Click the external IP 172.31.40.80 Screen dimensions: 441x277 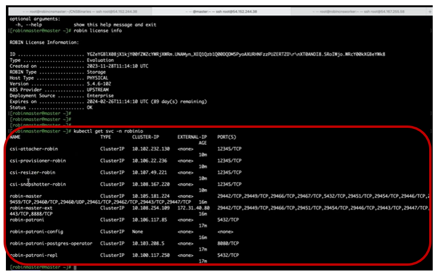coord(194,208)
